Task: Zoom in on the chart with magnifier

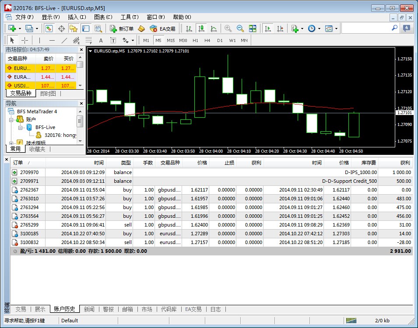Action: [x=228, y=28]
